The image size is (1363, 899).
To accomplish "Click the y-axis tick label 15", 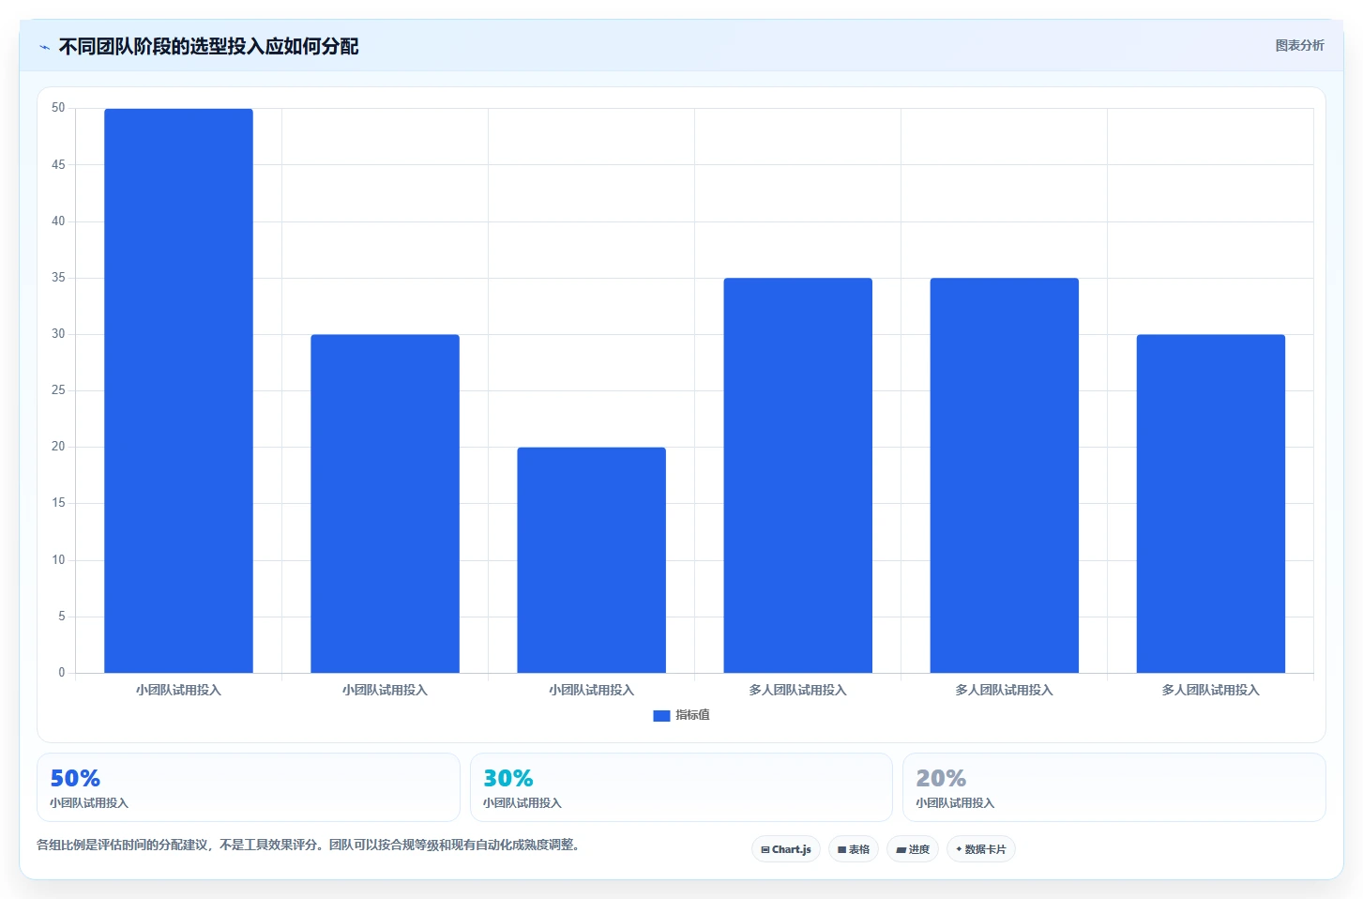I will pos(58,502).
